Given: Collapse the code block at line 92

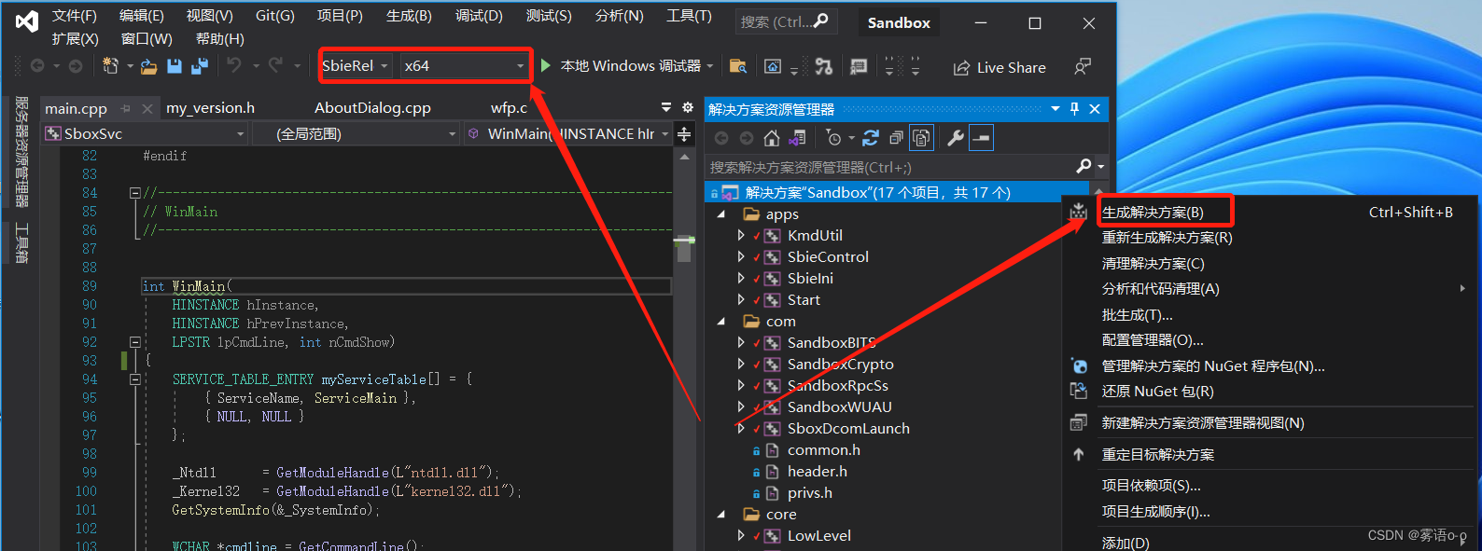Looking at the screenshot, I should (134, 342).
